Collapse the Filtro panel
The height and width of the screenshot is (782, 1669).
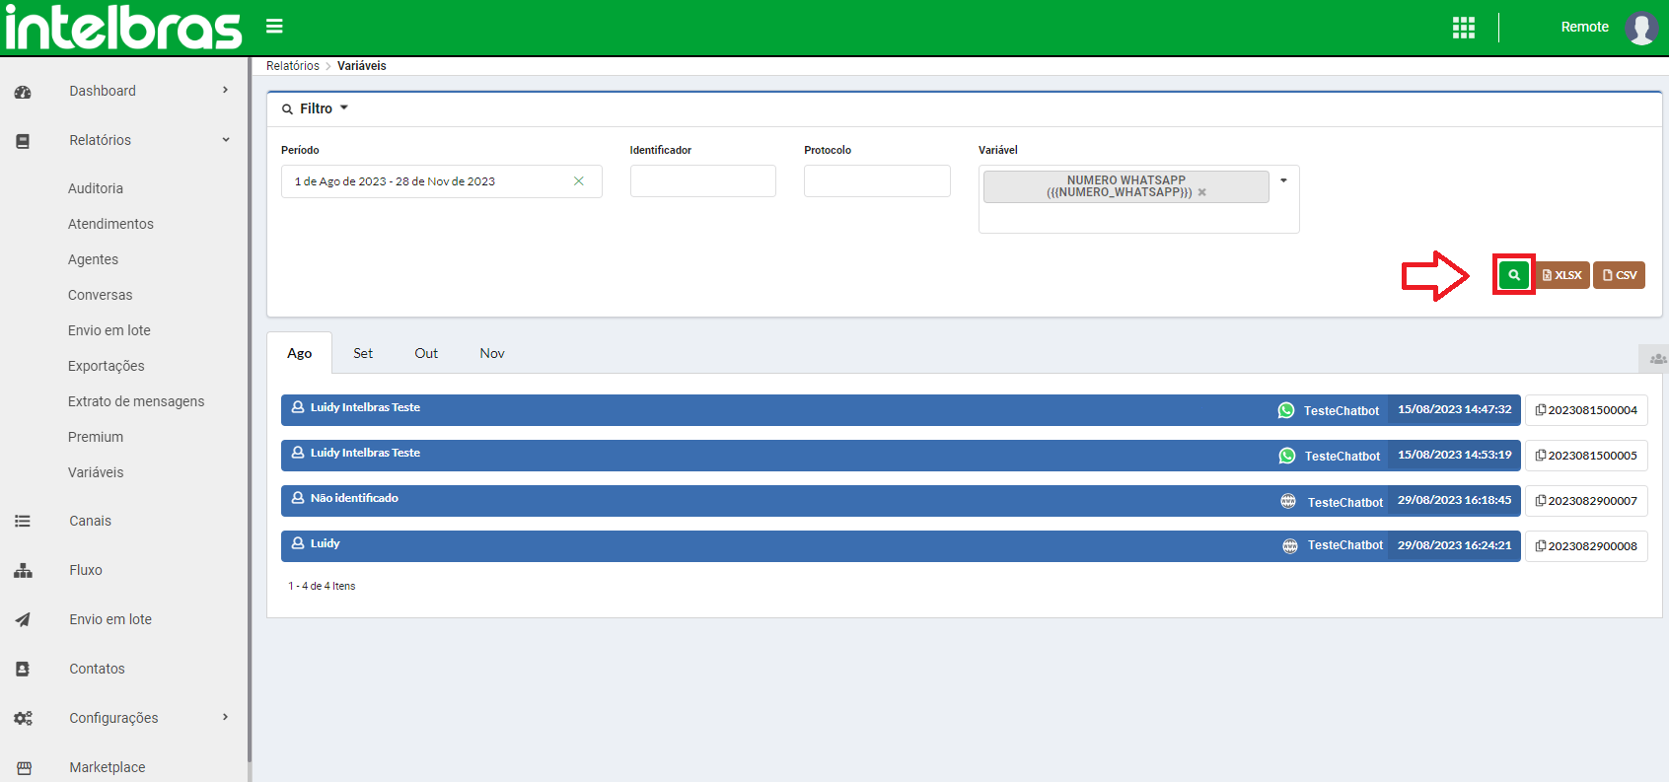coord(316,108)
